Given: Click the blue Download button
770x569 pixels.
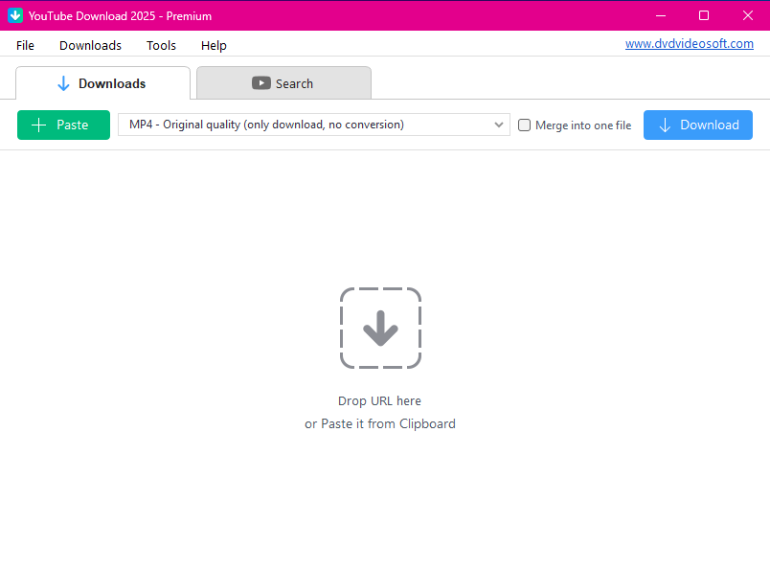Looking at the screenshot, I should 698,125.
